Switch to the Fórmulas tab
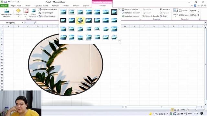Image resolution: width=207 pixels, height=116 pixels. coord(56,6)
